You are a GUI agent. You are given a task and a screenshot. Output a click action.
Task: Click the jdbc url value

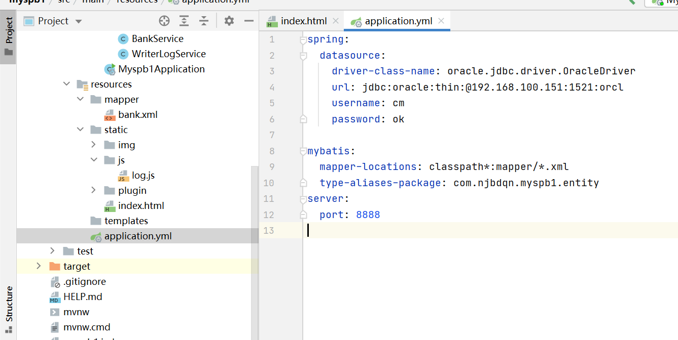tap(493, 87)
